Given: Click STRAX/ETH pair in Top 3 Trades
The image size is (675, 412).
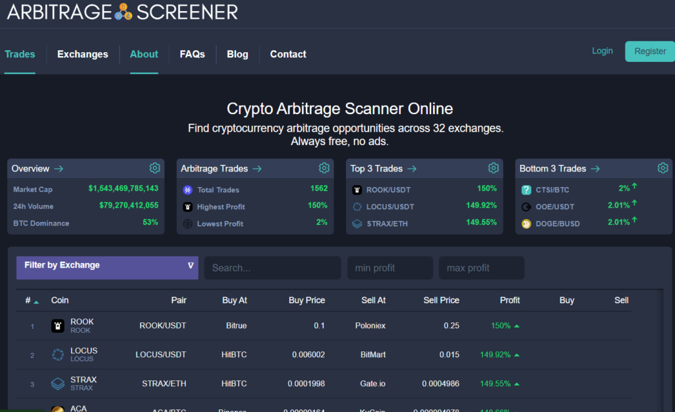Looking at the screenshot, I should tap(387, 224).
